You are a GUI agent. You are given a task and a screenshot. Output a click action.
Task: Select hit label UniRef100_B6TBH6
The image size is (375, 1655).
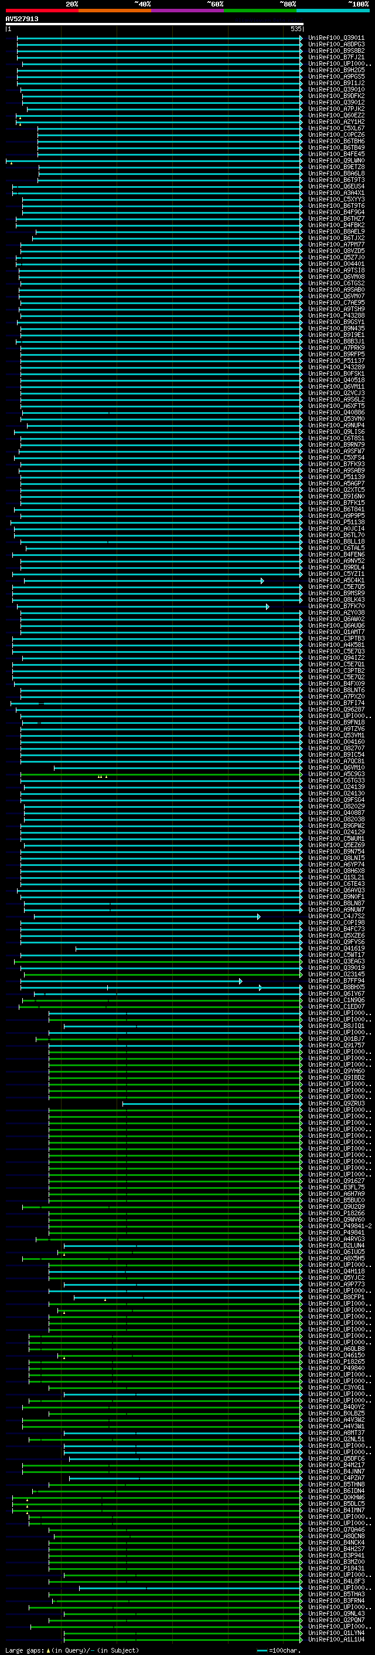(336, 141)
